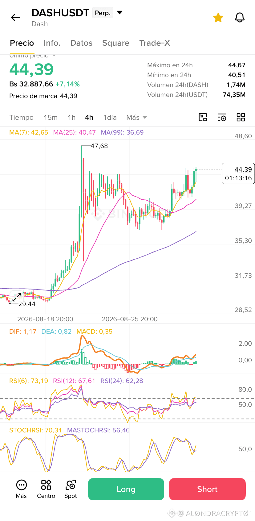
Task: Choose the 1h timeframe
Action: 72,117
